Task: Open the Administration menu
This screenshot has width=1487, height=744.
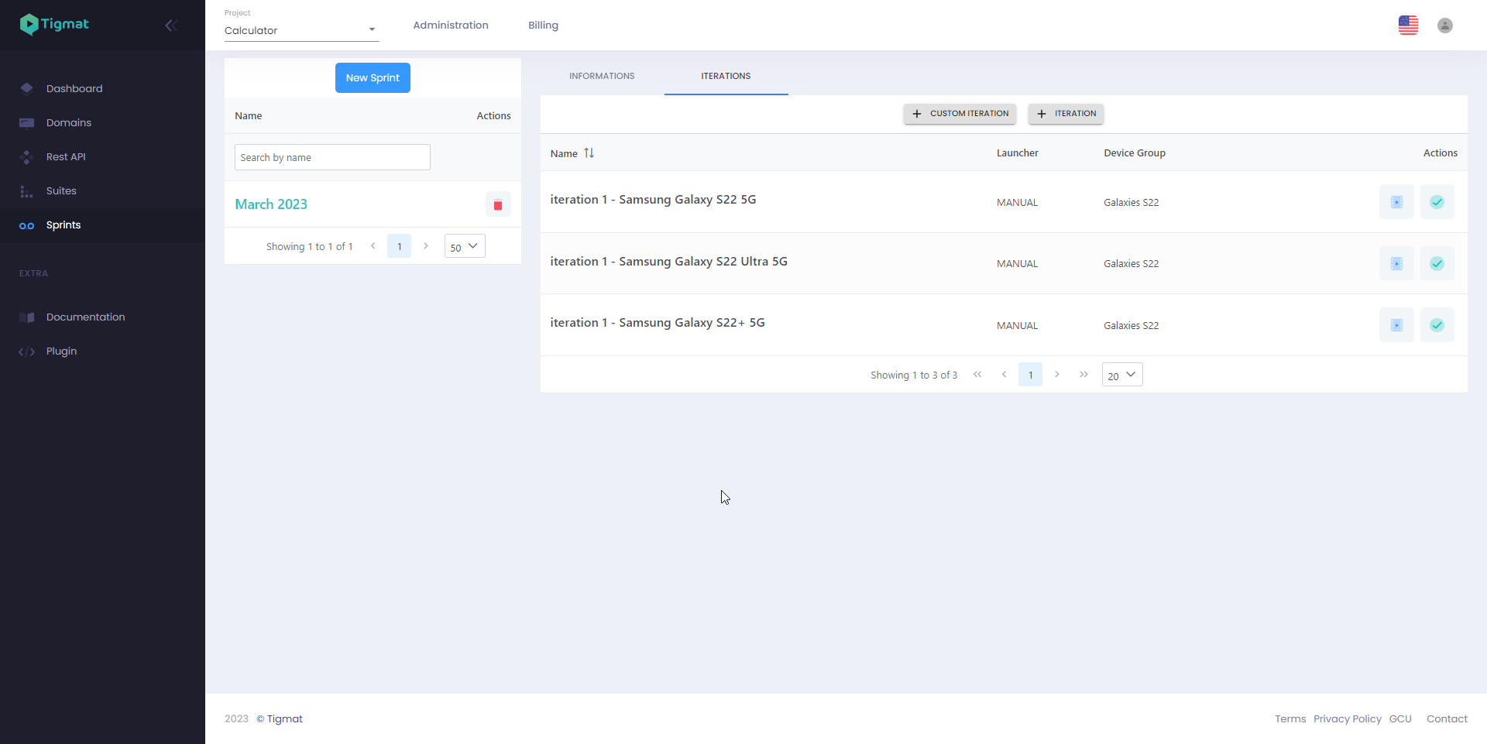Action: tap(451, 25)
